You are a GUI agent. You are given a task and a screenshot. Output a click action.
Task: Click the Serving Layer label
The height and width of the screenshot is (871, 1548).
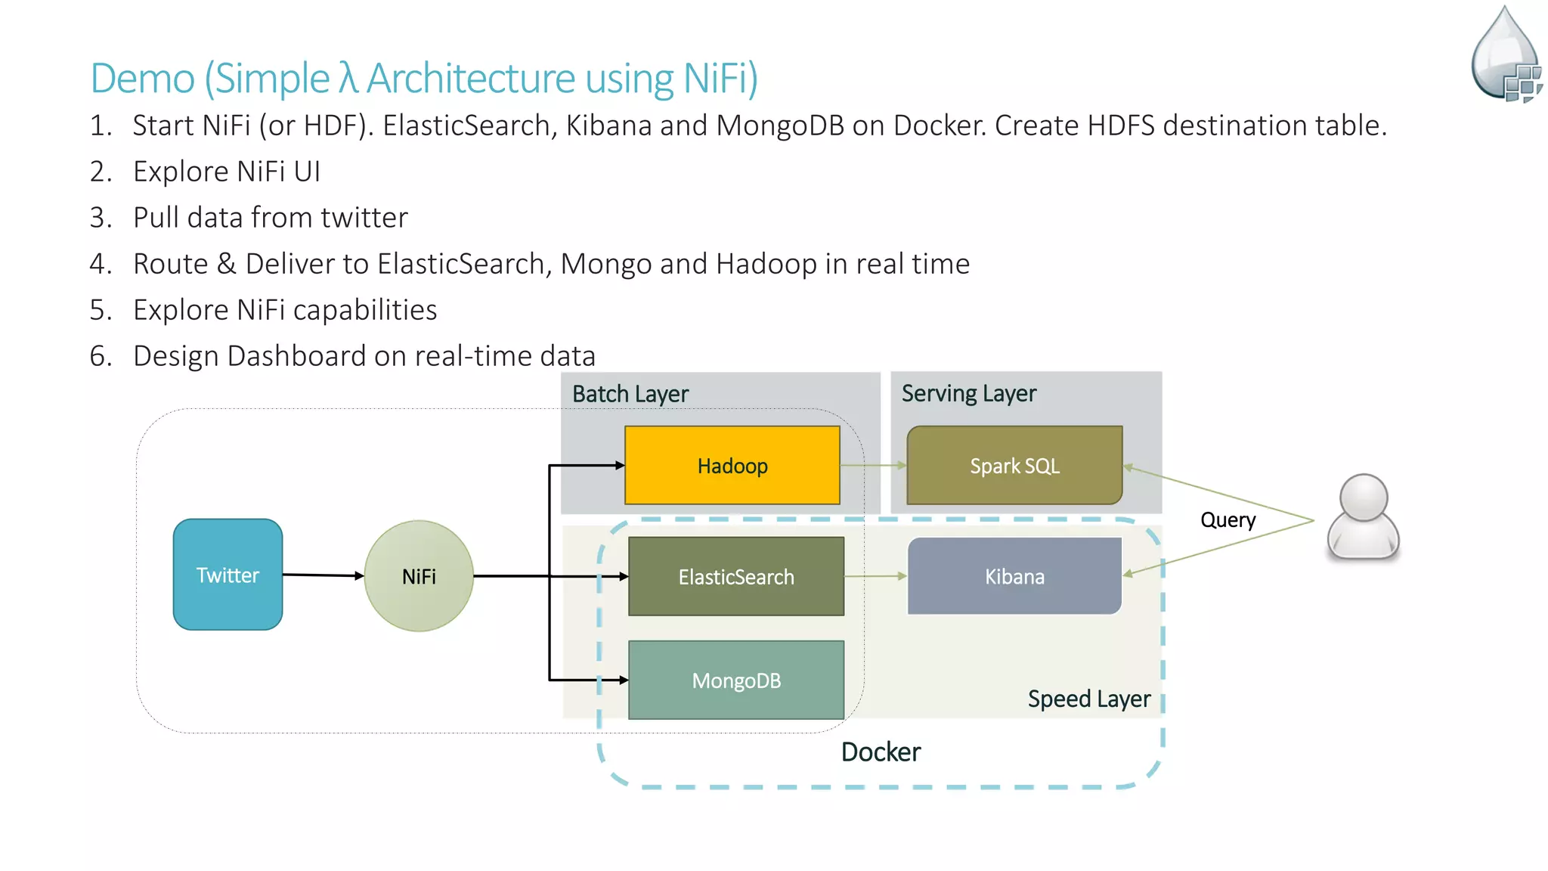pos(968,393)
